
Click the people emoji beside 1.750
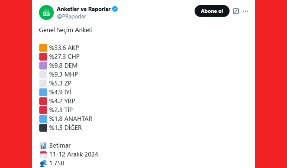(43, 163)
